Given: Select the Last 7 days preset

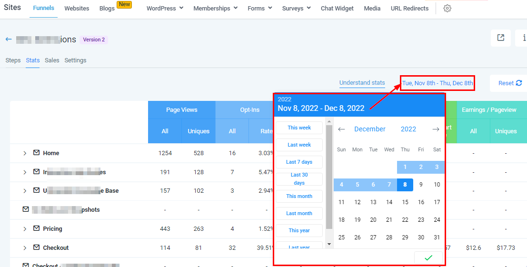Looking at the screenshot, I should [299, 162].
